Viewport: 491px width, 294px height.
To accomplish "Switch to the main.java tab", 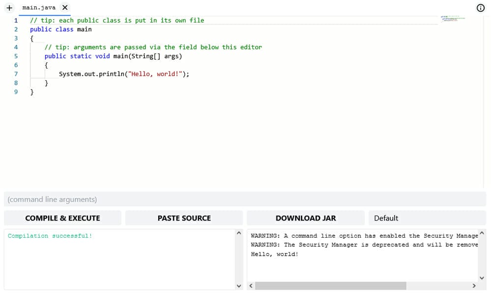I will (x=39, y=7).
